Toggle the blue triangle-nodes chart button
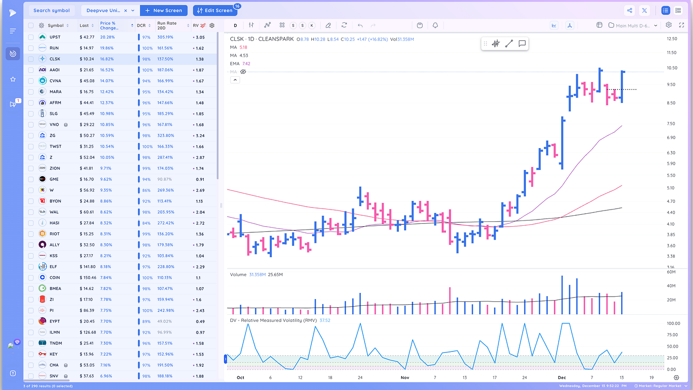The width and height of the screenshot is (693, 390). pos(569,25)
